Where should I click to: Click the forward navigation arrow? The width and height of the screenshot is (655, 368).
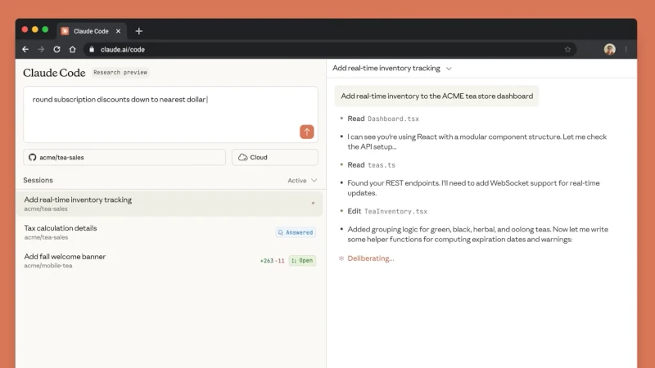[41, 49]
